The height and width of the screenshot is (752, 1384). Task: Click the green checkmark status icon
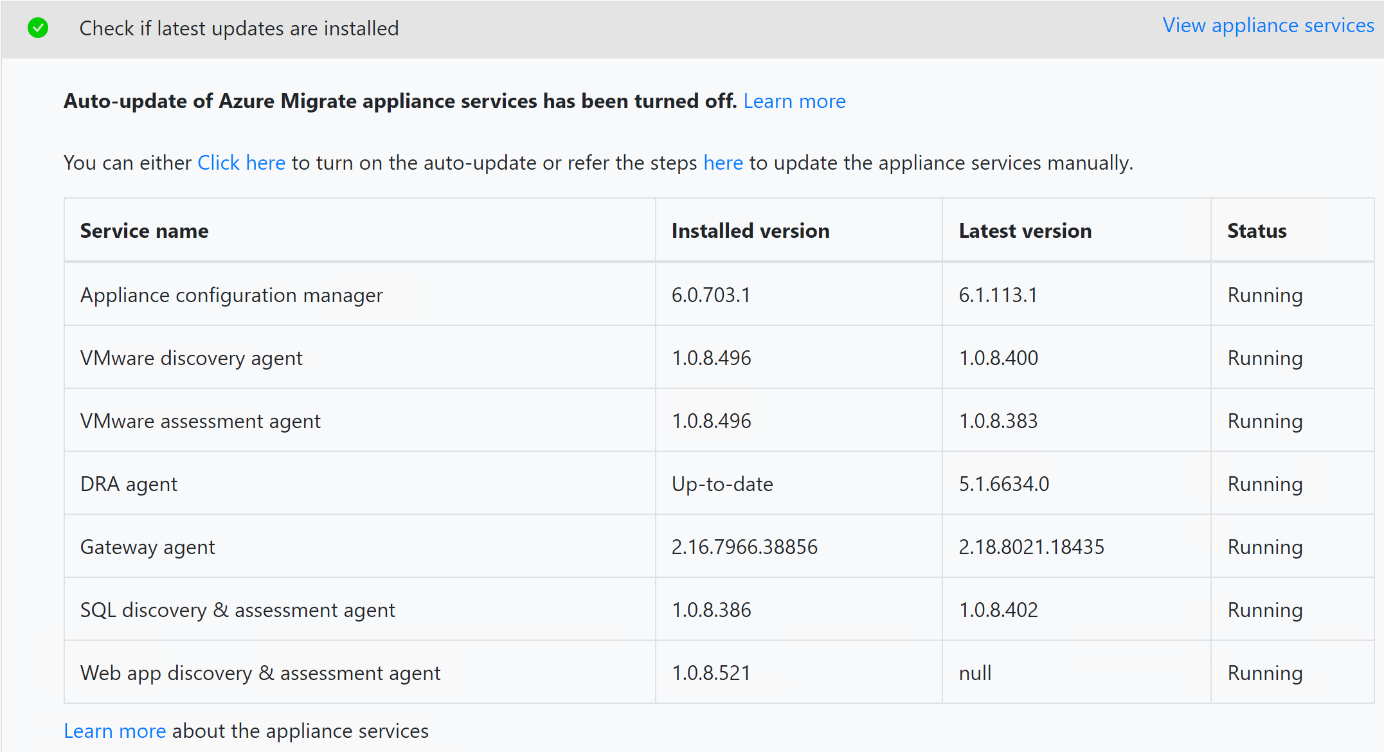pyautogui.click(x=37, y=27)
